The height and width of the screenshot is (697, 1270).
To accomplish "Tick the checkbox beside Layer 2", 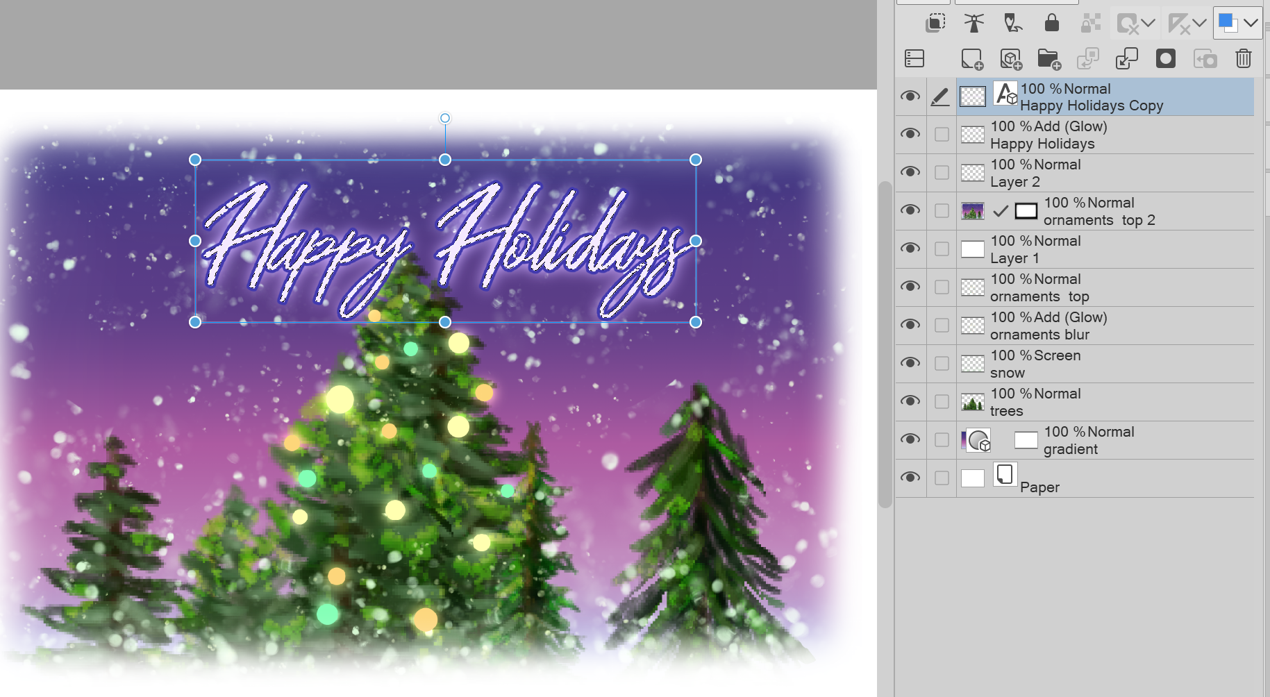I will click(942, 173).
